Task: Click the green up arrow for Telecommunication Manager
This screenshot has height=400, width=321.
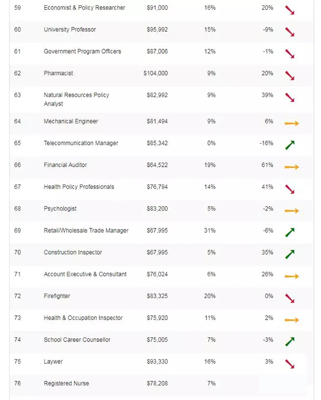Action: point(290,145)
